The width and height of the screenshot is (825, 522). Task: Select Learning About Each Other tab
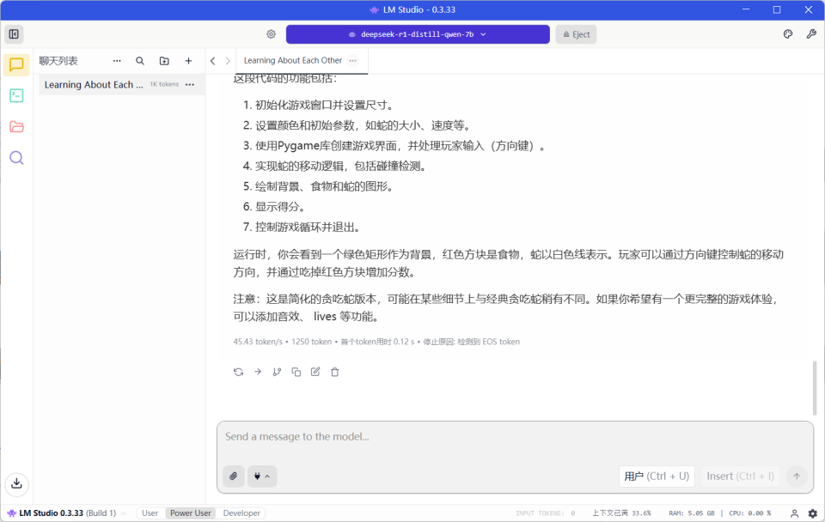click(x=293, y=60)
